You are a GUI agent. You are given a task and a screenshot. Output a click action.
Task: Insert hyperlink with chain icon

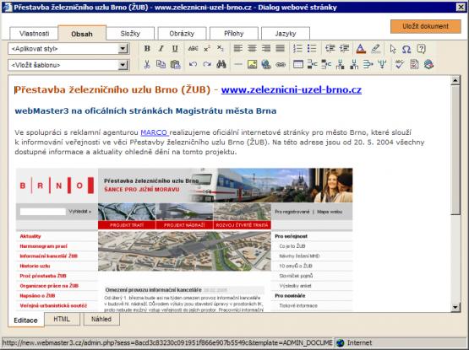coord(281,64)
